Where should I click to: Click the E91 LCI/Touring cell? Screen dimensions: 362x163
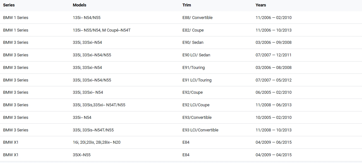pyautogui.click(x=197, y=80)
